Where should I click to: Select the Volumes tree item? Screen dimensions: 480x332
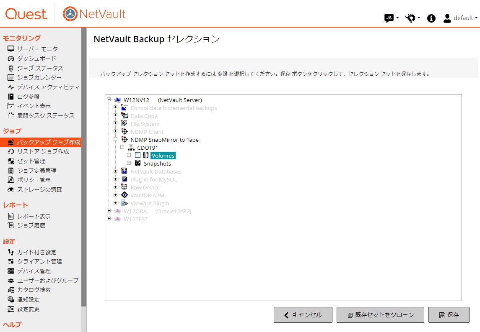[x=163, y=156]
